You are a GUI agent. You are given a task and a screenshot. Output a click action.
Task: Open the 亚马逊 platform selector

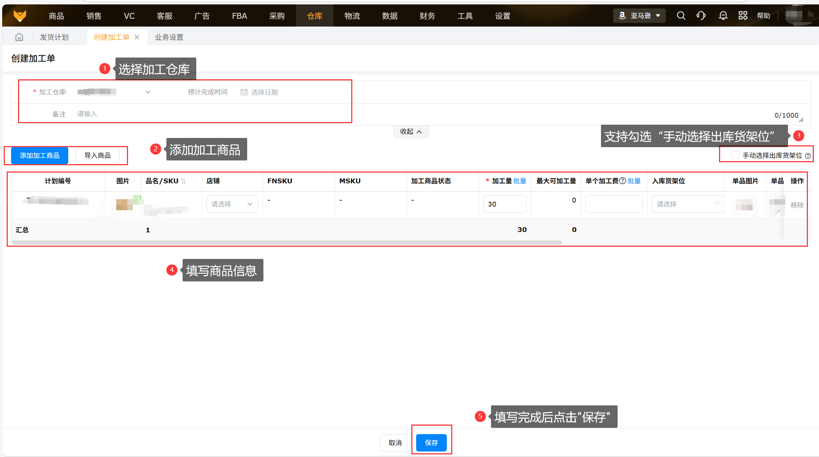639,15
